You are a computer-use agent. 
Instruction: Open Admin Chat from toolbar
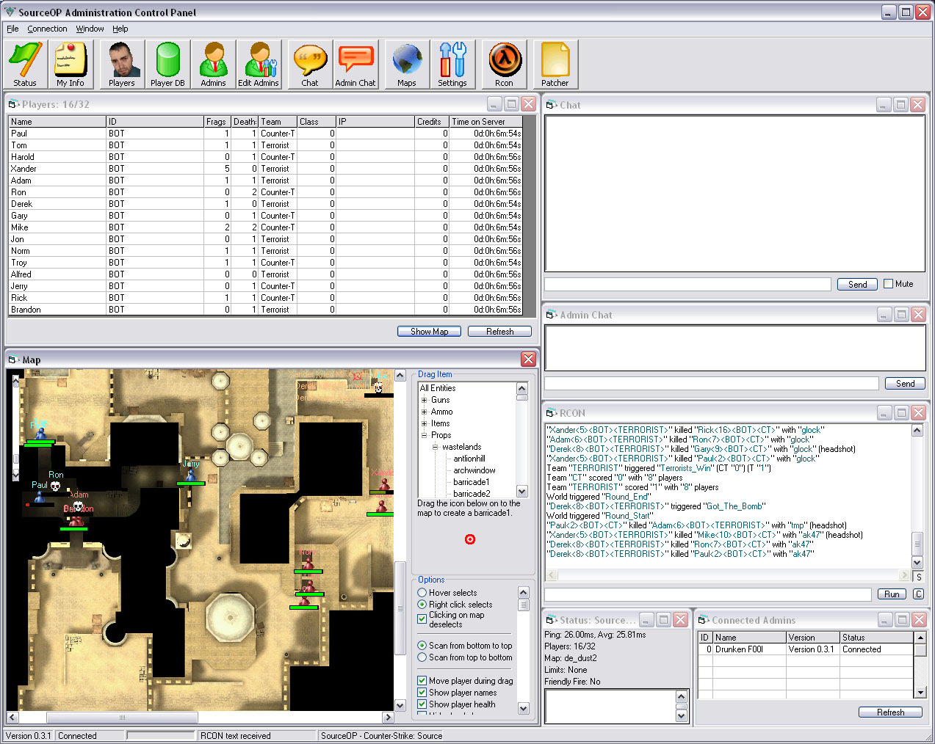click(355, 65)
